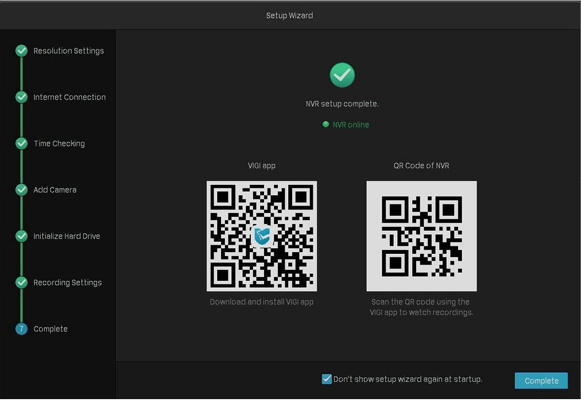The width and height of the screenshot is (581, 402).
Task: Click the NVR setup complete message
Action: tap(342, 104)
